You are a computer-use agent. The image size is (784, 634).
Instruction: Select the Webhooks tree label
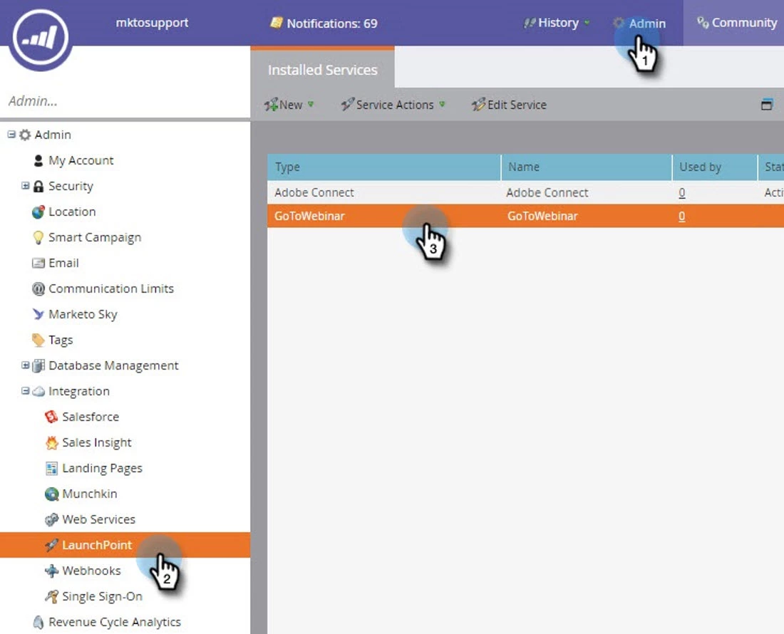91,571
